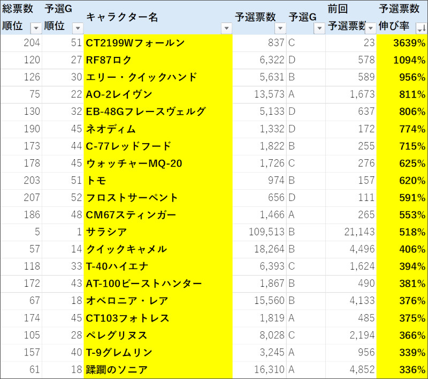
Task: Click the 1094% growth rate cell
Action: [x=402, y=60]
